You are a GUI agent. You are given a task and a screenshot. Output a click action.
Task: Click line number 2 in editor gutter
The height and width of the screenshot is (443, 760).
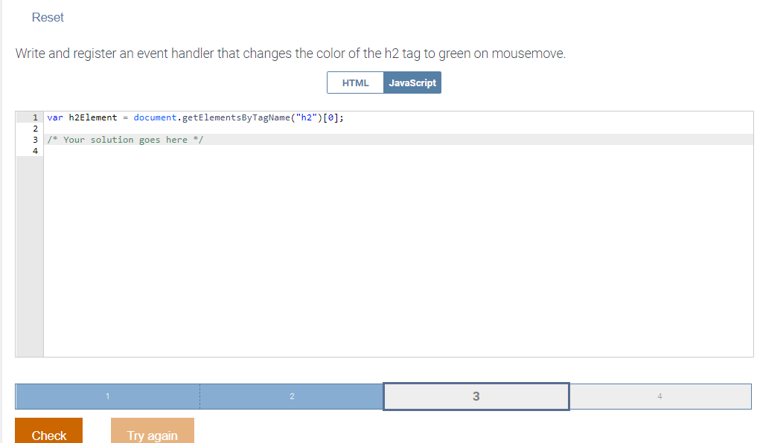(35, 129)
